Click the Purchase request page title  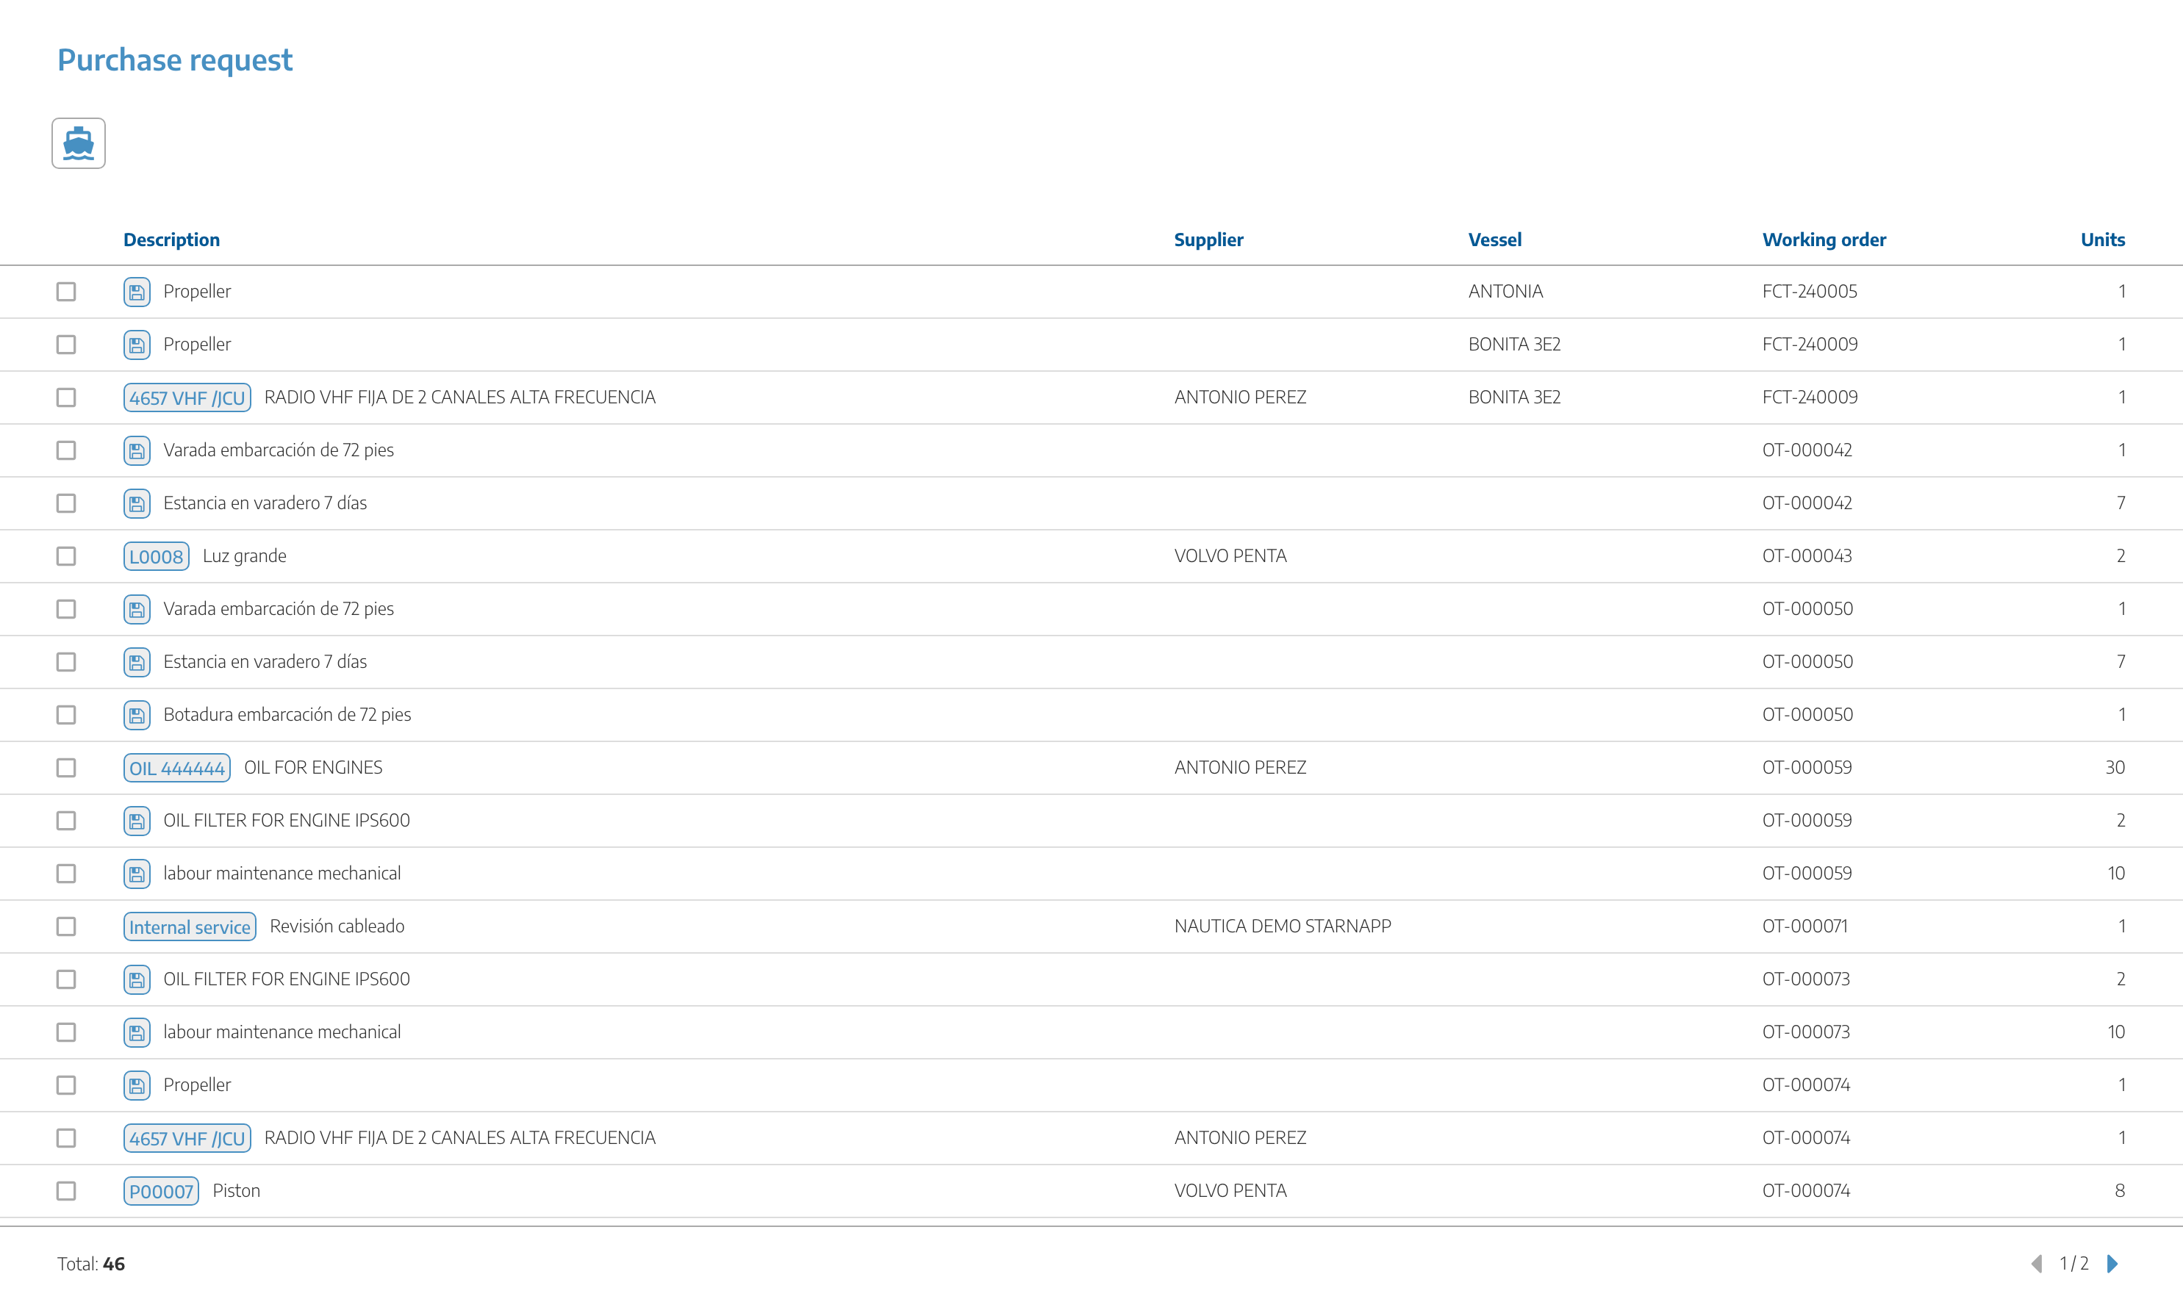coord(175,60)
